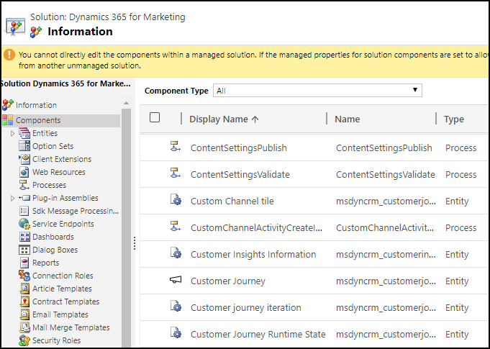This screenshot has width=490, height=349.
Task: Open Processes in the tree
Action: [x=50, y=185]
